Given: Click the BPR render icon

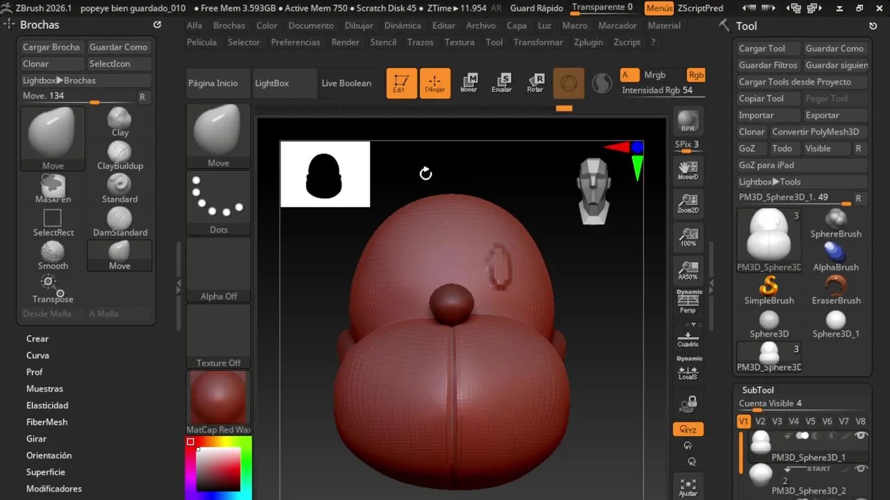Looking at the screenshot, I should pos(688,121).
